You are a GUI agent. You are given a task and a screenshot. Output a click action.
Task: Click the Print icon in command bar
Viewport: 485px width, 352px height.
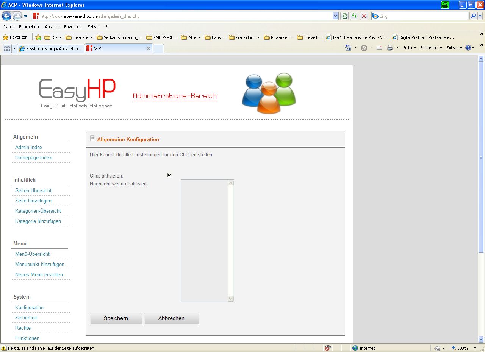click(x=390, y=48)
